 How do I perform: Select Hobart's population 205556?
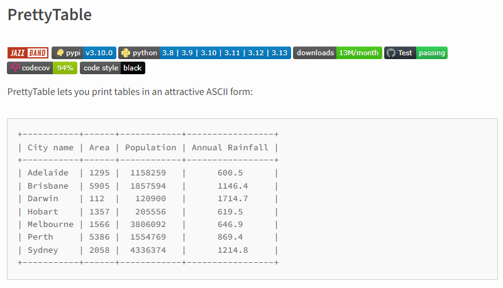[x=150, y=212]
